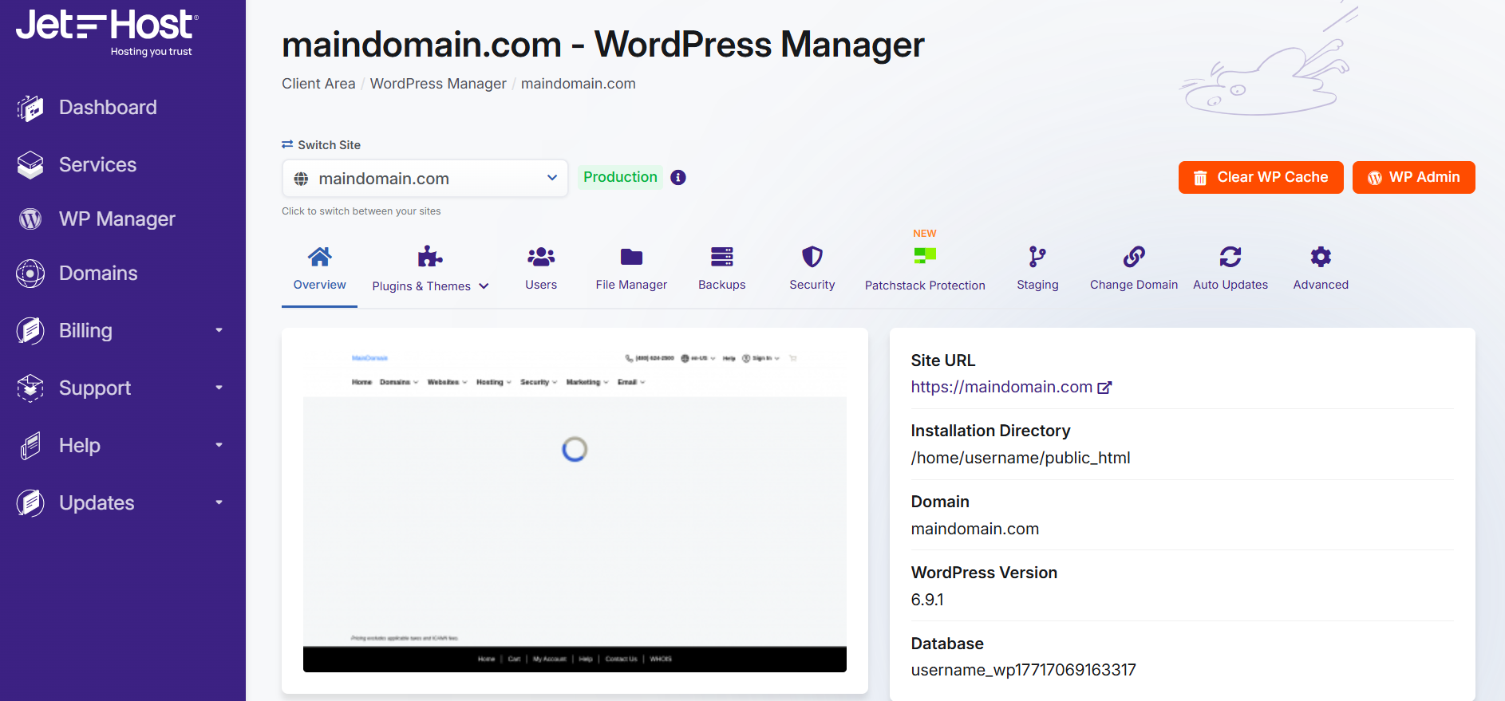Viewport: 1505px width, 701px height.
Task: Open Services menu label in sidebar
Action: pos(98,165)
